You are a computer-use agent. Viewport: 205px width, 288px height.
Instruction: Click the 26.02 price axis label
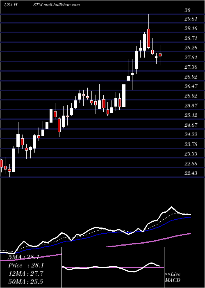tap(191, 96)
